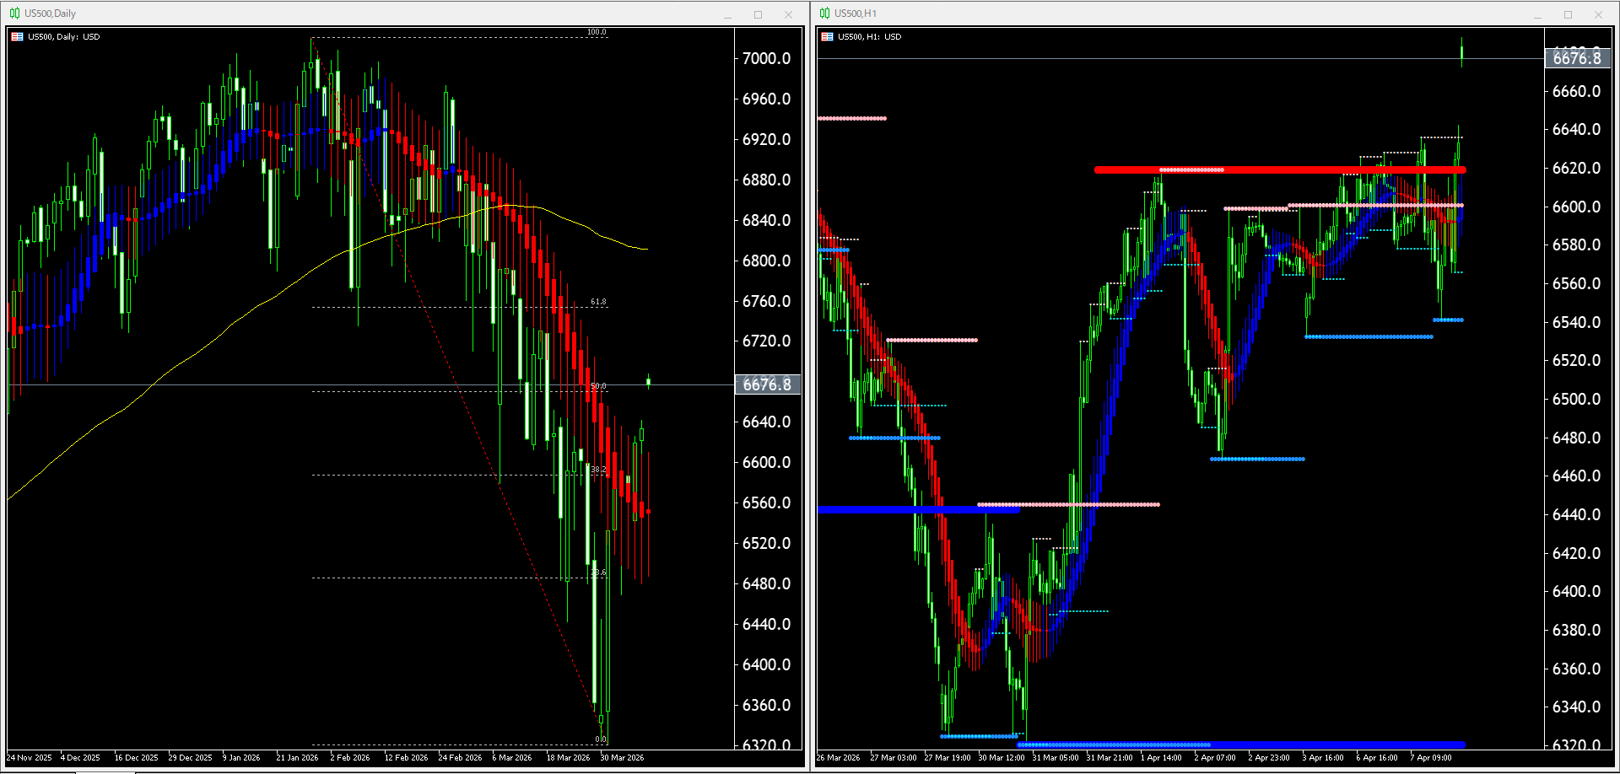Image resolution: width=1620 pixels, height=774 pixels.
Task: Click 6620.0 on the H1 price scale
Action: [1576, 168]
